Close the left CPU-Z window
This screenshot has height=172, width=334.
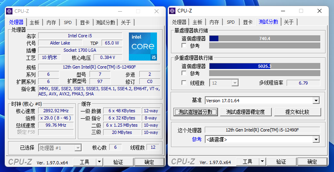pyautogui.click(x=157, y=11)
